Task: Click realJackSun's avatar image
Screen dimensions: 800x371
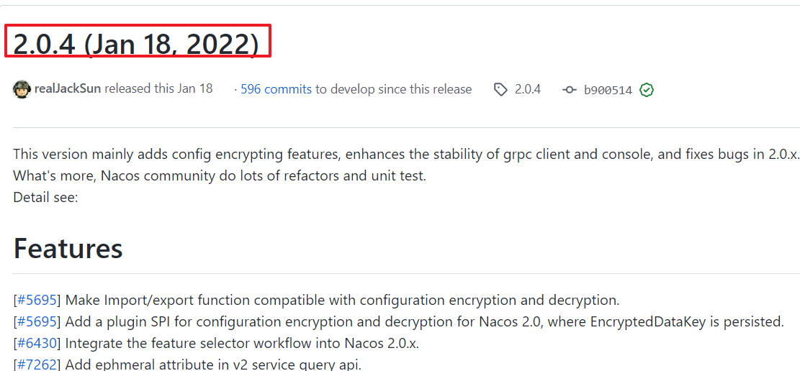Action: [x=22, y=89]
